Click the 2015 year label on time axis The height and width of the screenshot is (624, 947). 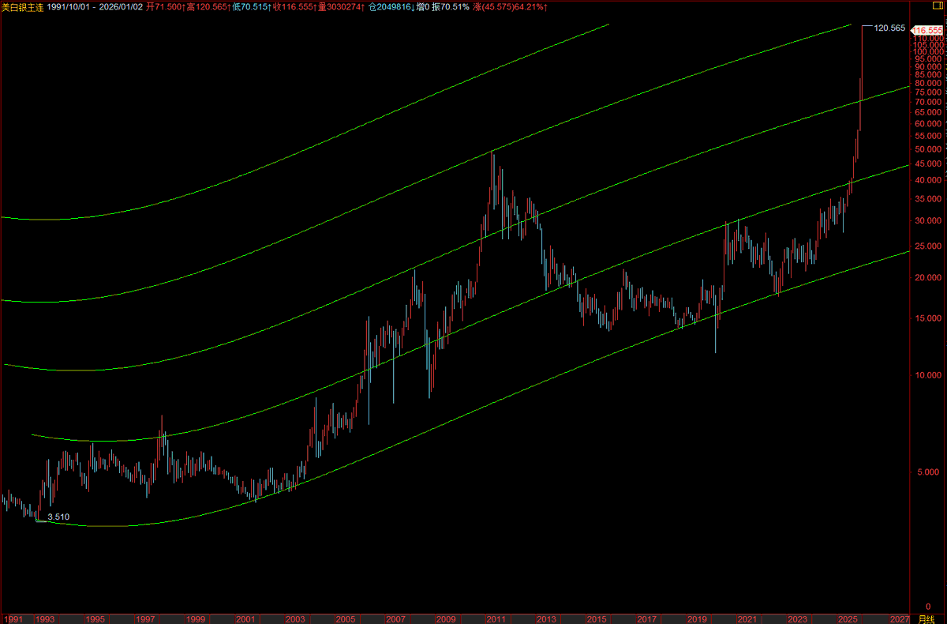(x=597, y=619)
